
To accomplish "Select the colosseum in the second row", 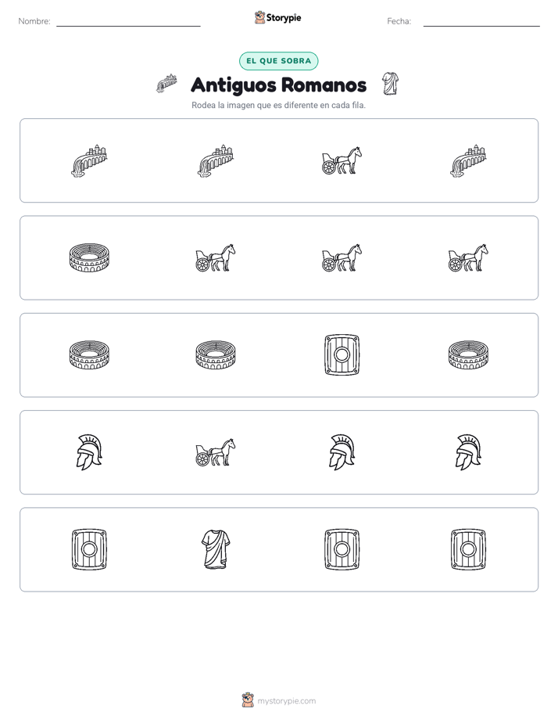I will point(89,257).
